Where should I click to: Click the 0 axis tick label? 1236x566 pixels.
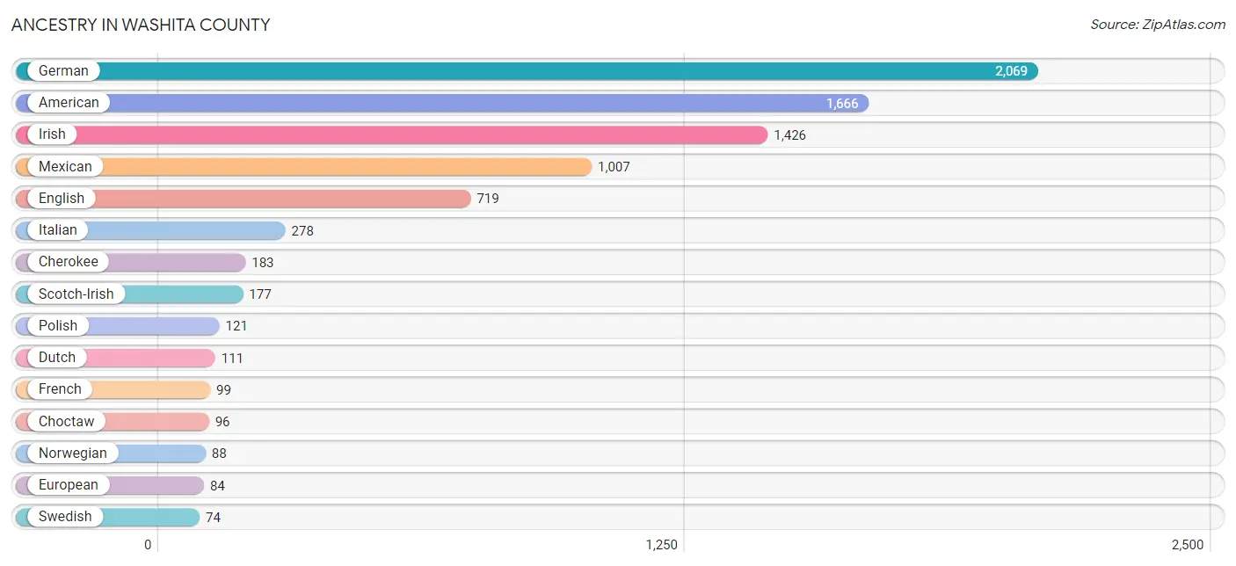pos(149,545)
